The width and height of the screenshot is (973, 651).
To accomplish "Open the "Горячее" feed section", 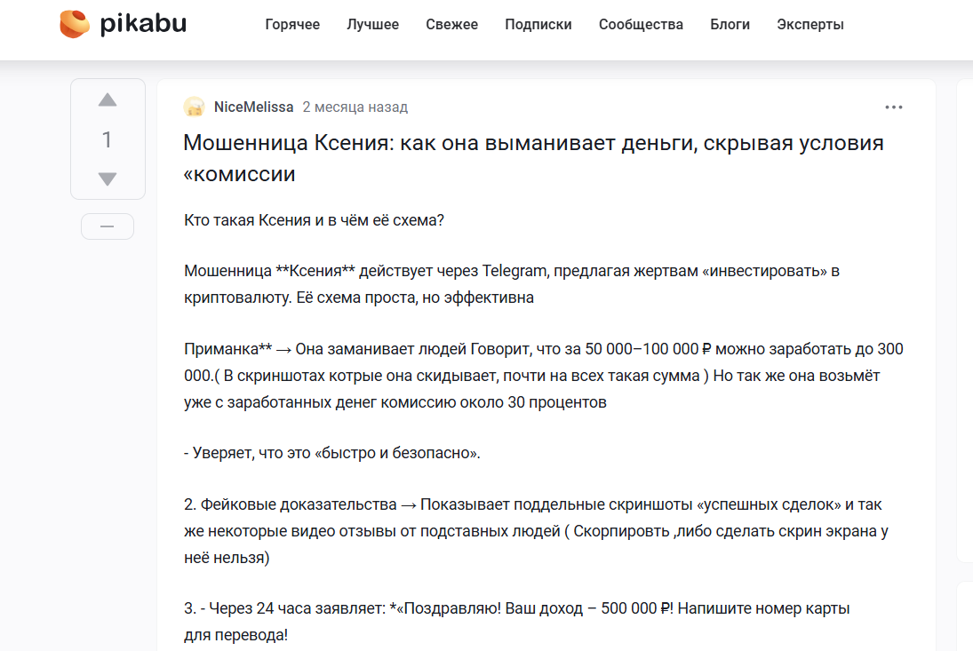I will pyautogui.click(x=292, y=24).
